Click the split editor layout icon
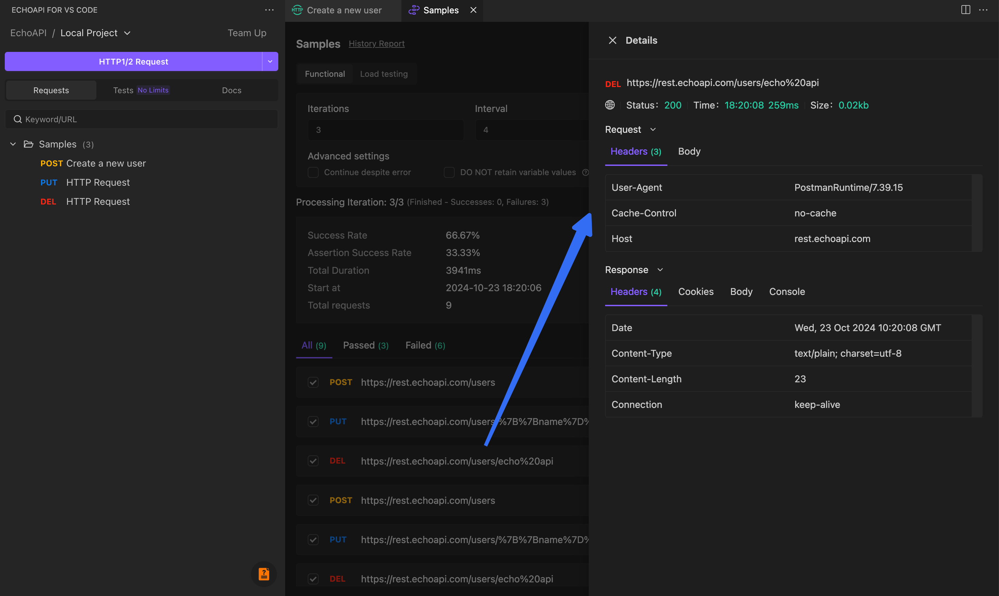The height and width of the screenshot is (596, 999). tap(965, 10)
